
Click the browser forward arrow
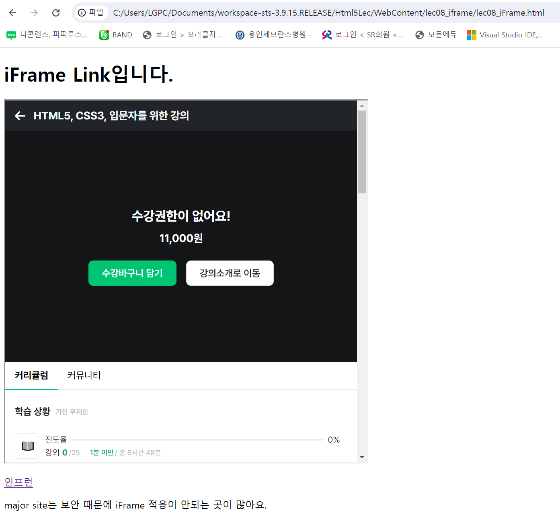[x=34, y=13]
